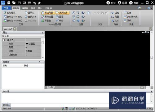The image size is (155, 112).
Task: Click the 显示点 show points tool
Action: tap(29, 13)
